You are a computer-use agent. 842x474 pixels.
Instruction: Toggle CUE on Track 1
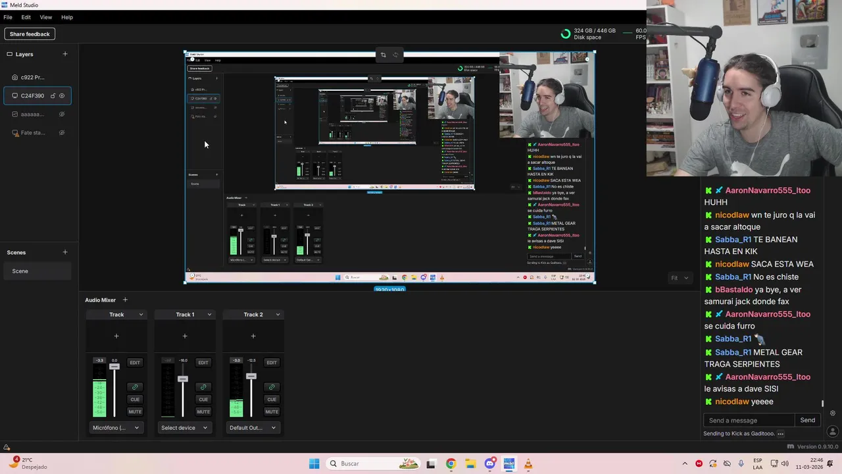[203, 400]
